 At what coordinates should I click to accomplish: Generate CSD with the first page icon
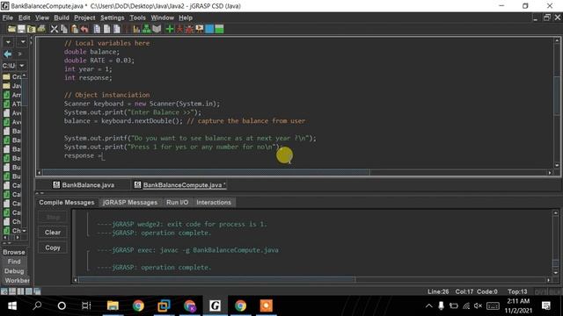(x=97, y=29)
